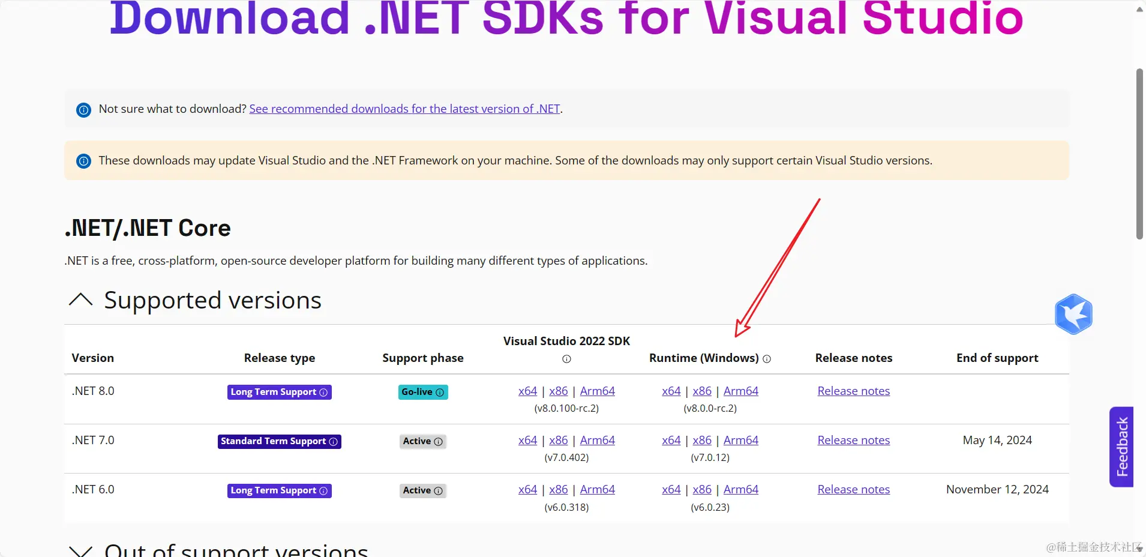Download .NET 8.0 SDK x86
This screenshot has width=1146, height=557.
558,391
